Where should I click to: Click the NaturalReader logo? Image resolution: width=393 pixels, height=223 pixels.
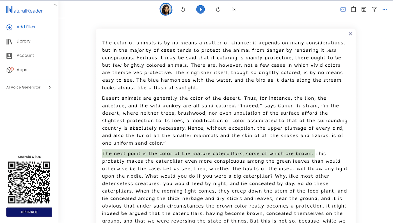pos(24,10)
